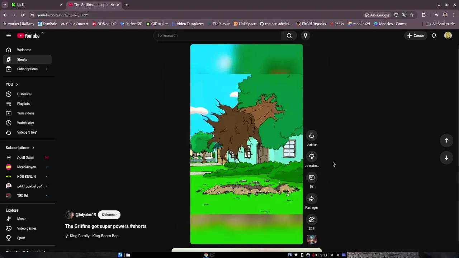Image resolution: width=459 pixels, height=258 pixels.
Task: Open Videos "I like" list
Action: [27, 132]
